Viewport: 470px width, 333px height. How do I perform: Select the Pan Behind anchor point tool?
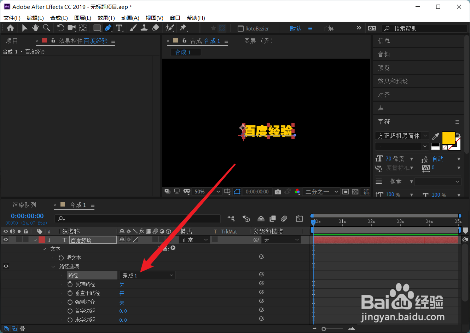[x=83, y=28]
